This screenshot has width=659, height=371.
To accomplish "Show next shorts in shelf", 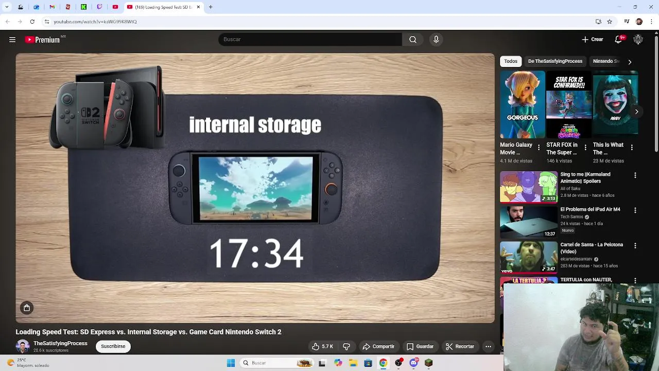I will [636, 112].
